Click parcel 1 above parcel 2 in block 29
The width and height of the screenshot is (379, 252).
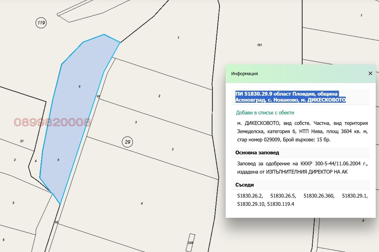point(178,38)
